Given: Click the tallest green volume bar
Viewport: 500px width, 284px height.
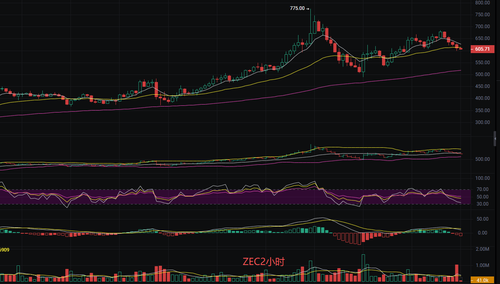Looking at the screenshot, I should point(363,269).
